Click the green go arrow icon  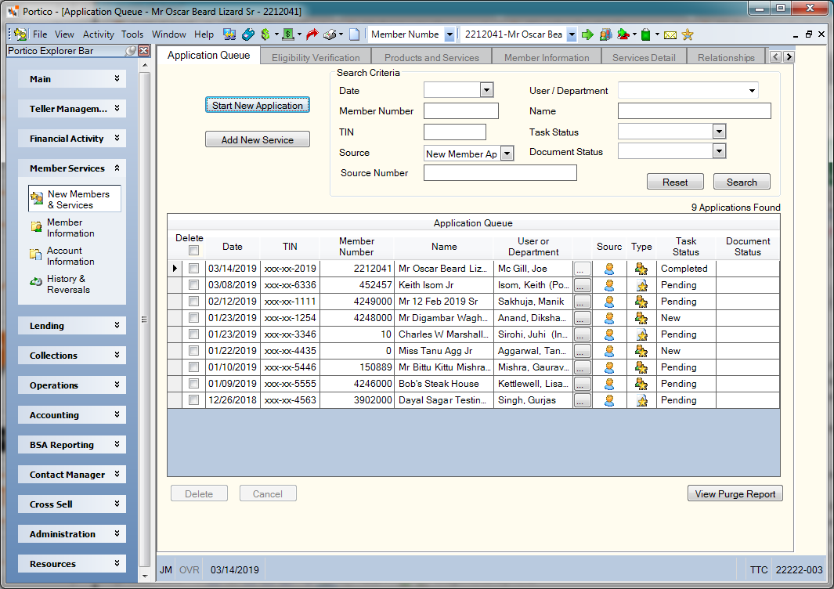click(587, 34)
